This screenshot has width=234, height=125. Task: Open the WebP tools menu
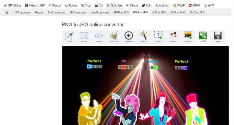pyautogui.click(x=179, y=6)
